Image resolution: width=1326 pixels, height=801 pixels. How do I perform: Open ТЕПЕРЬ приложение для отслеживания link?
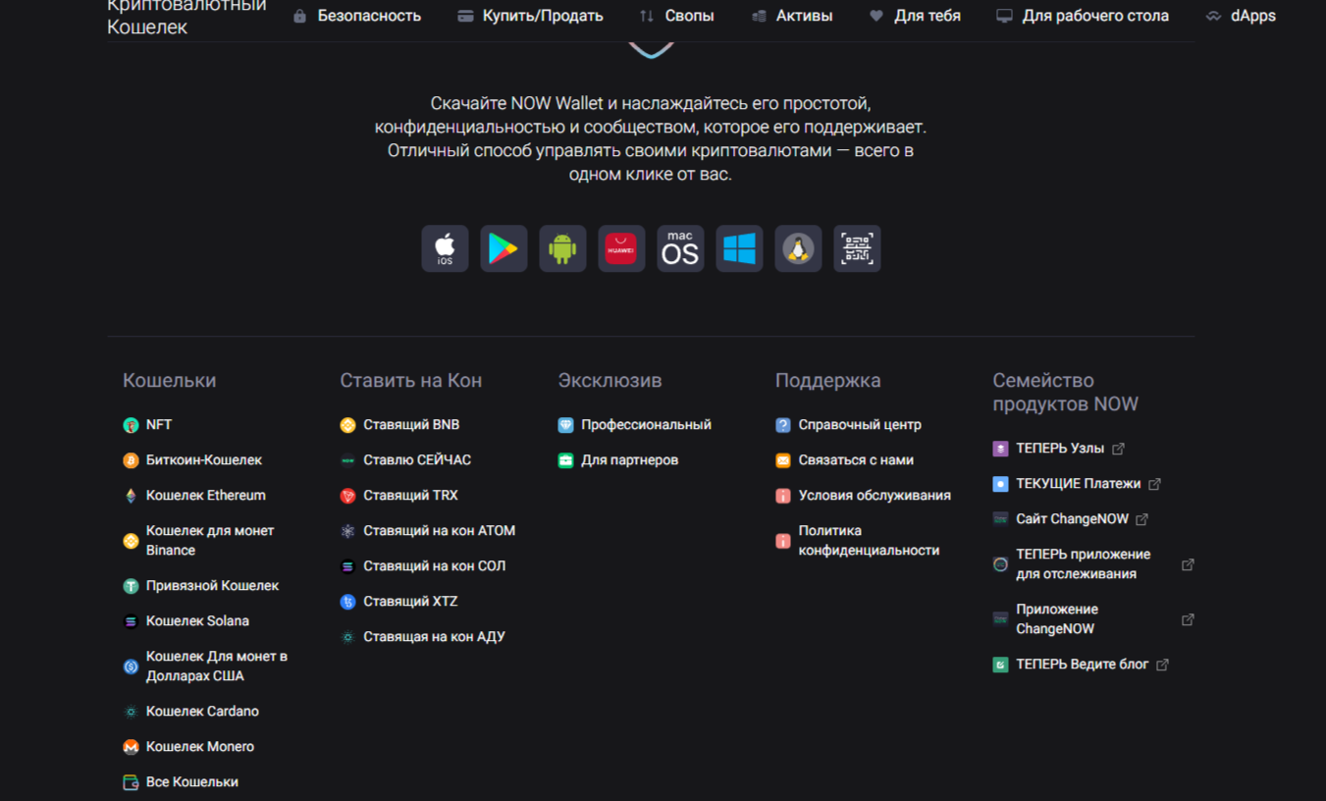[x=1083, y=564]
